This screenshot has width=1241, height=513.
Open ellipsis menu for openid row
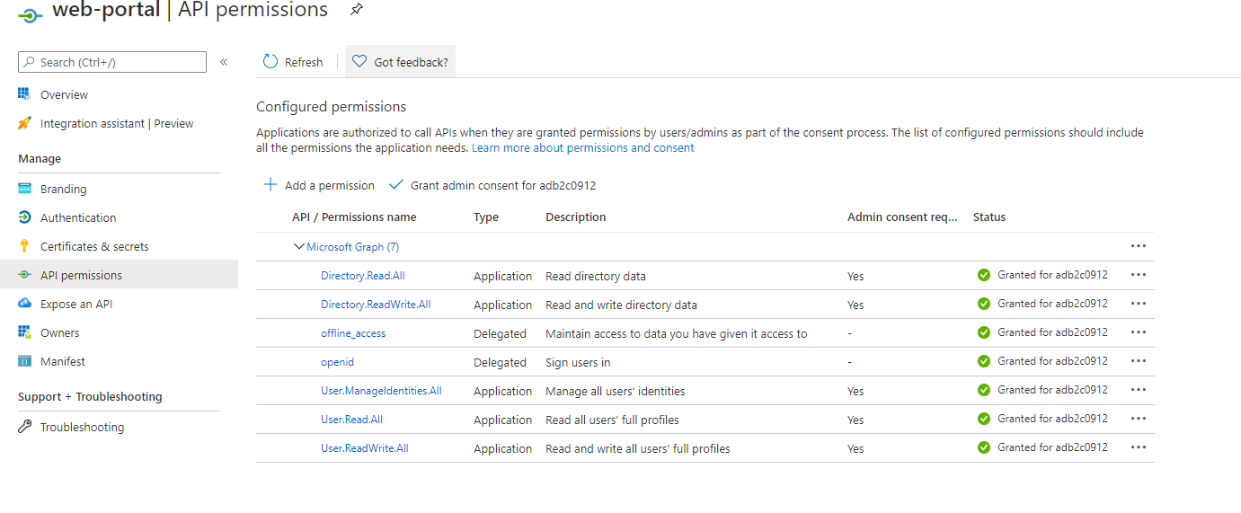1139,361
